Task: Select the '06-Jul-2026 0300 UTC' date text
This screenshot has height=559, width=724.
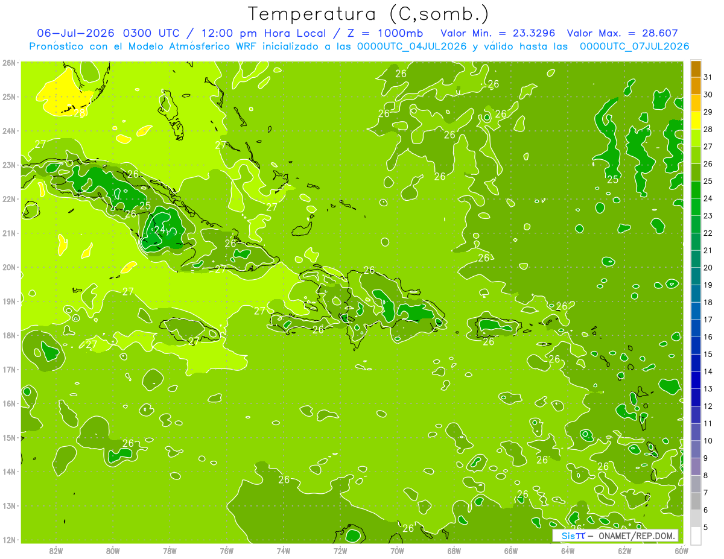Action: (108, 33)
